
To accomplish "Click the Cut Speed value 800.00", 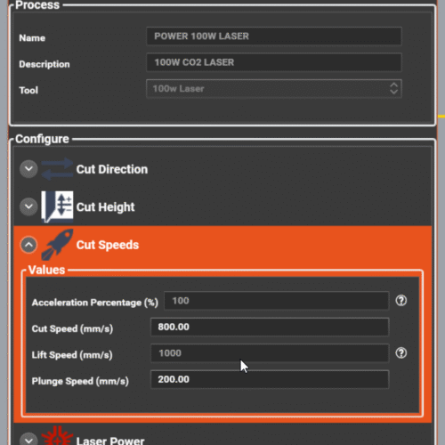I will (x=270, y=327).
